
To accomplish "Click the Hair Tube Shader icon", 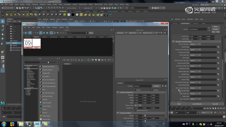I will click(40, 96).
